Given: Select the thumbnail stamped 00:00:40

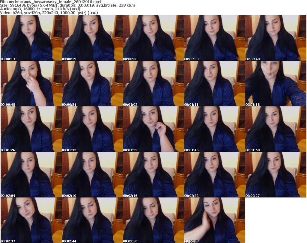Looking at the screenshot, I should pyautogui.click(x=276, y=38).
